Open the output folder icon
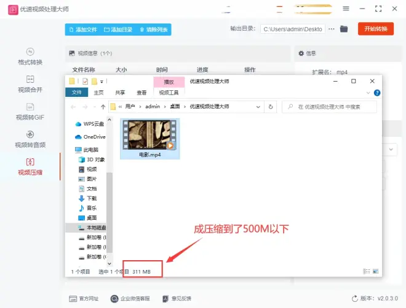The height and width of the screenshot is (308, 406). (344, 29)
